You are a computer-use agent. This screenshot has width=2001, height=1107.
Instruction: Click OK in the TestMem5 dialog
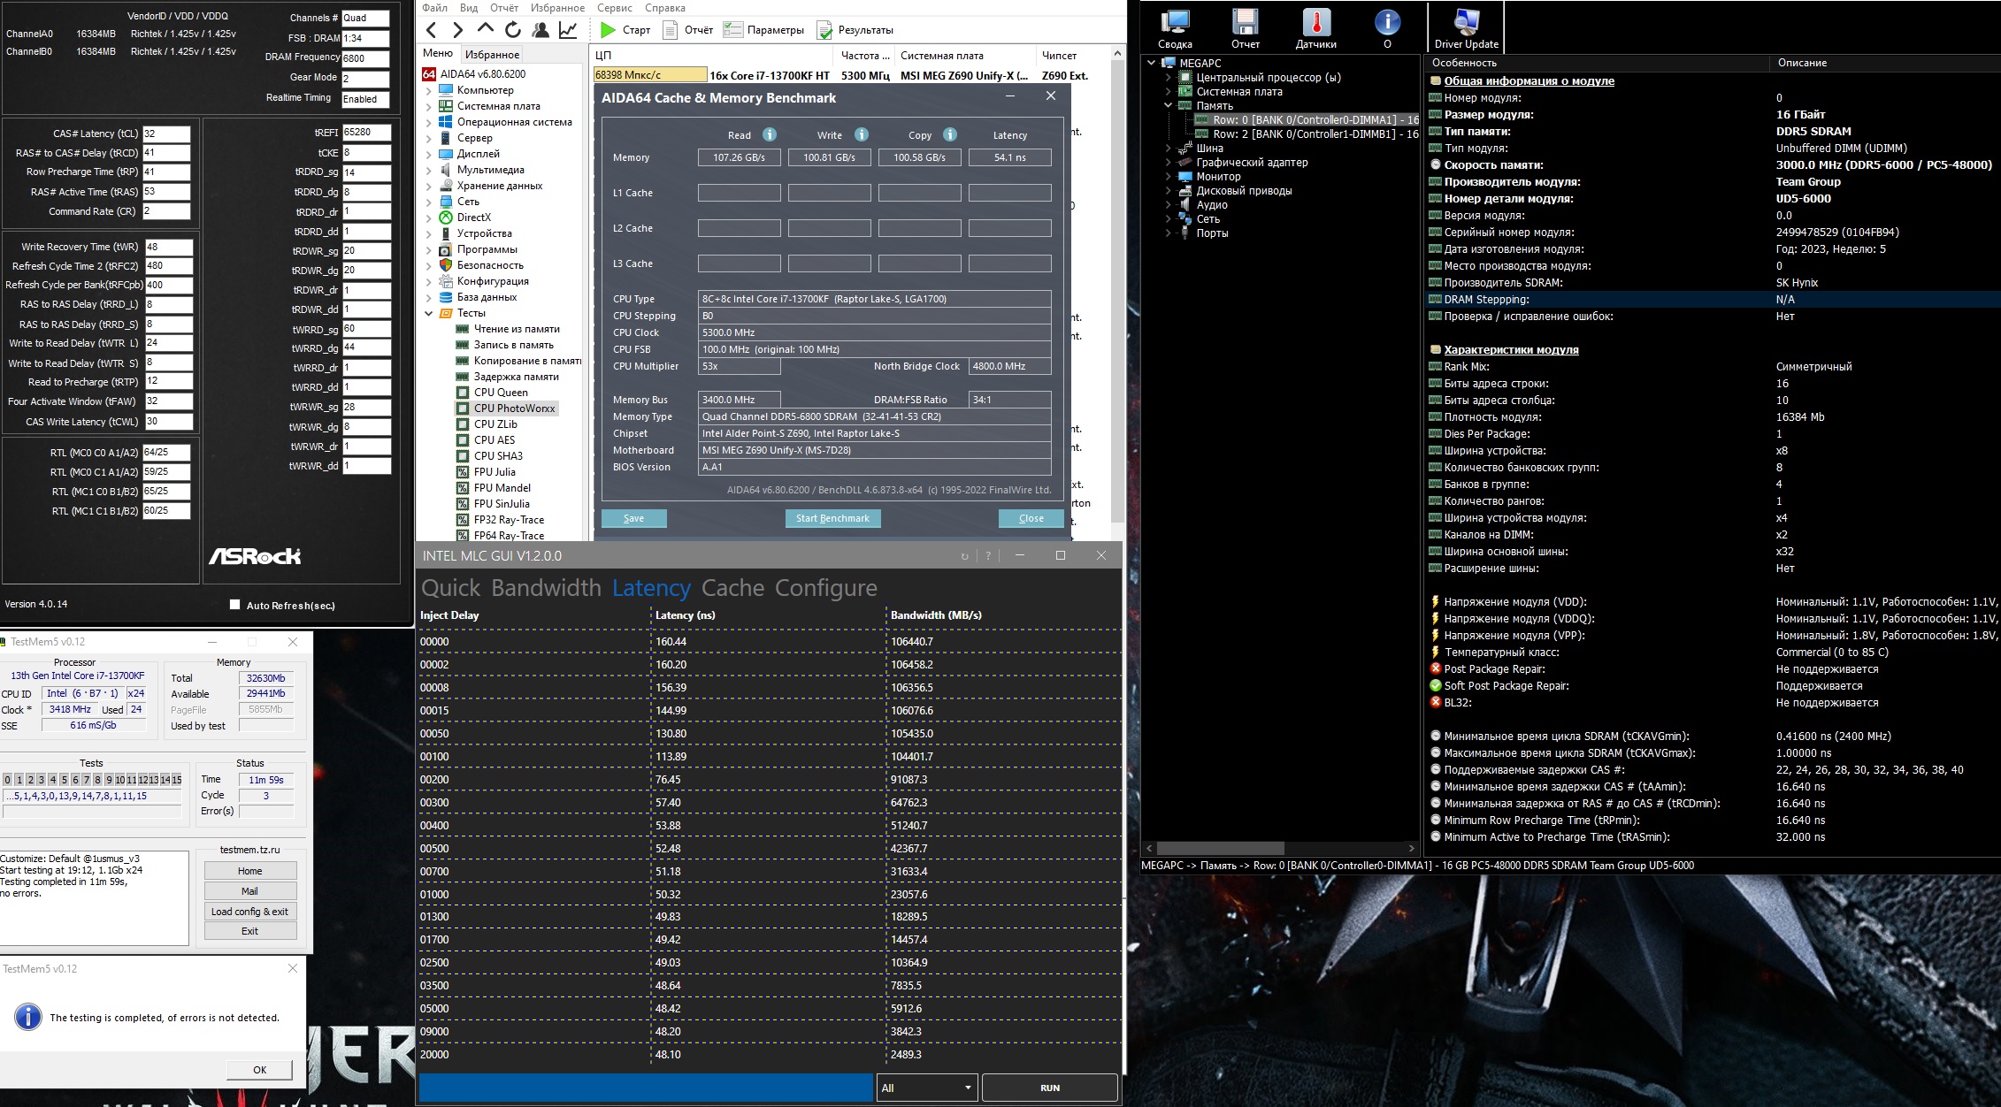tap(259, 1070)
